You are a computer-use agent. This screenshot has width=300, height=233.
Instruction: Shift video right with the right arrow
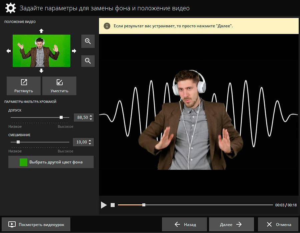pos(74,51)
